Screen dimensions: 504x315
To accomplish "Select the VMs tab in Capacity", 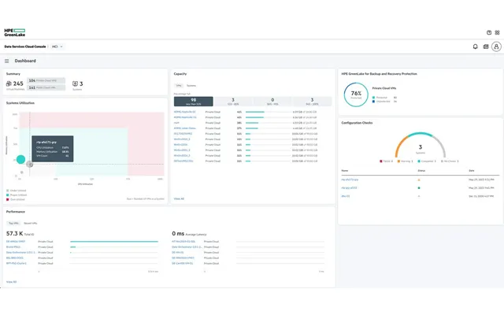I will [x=179, y=86].
